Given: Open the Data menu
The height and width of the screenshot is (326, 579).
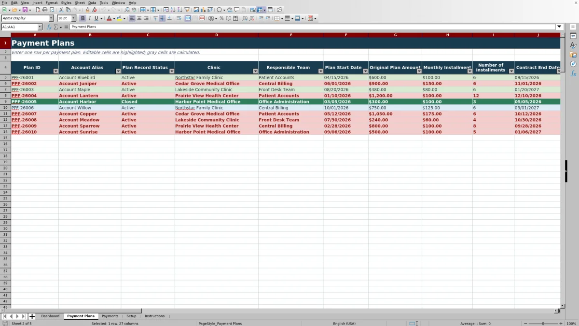Looking at the screenshot, I should tap(92, 3).
